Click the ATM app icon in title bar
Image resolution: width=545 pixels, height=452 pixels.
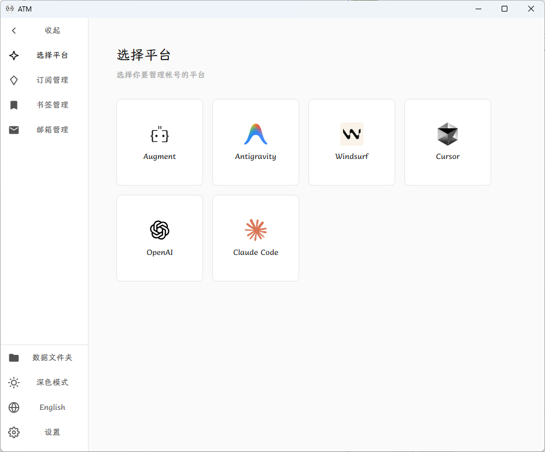pos(10,9)
